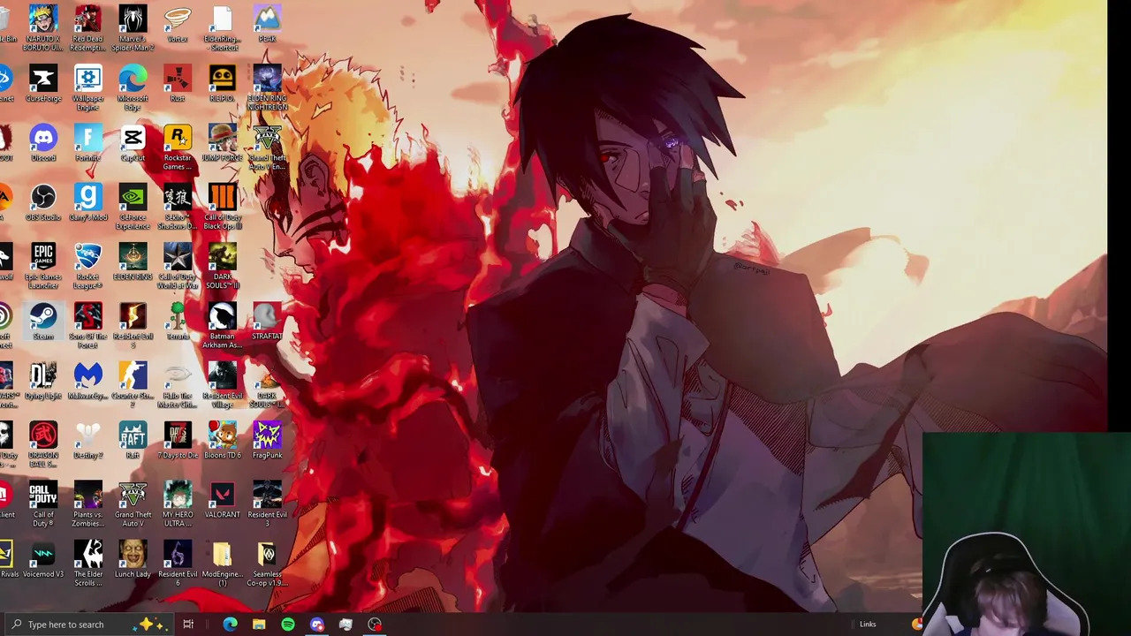Select the Counter-Strike 2 icon

pos(133,384)
